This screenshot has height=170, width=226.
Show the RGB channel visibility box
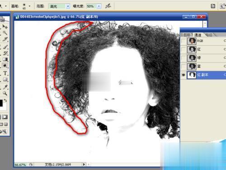coord(184,41)
